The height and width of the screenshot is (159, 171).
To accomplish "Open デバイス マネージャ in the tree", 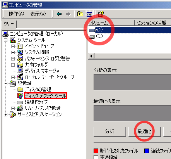I will [x=42, y=71].
